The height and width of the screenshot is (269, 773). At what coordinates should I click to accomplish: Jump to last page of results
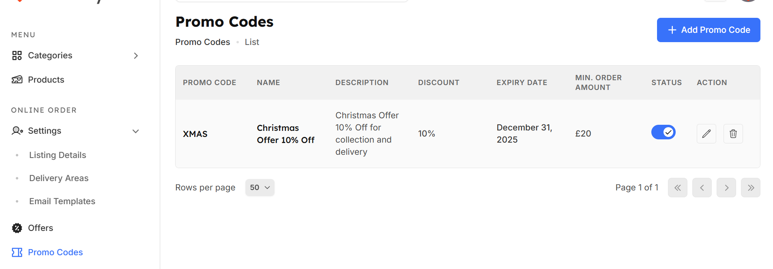(x=750, y=188)
